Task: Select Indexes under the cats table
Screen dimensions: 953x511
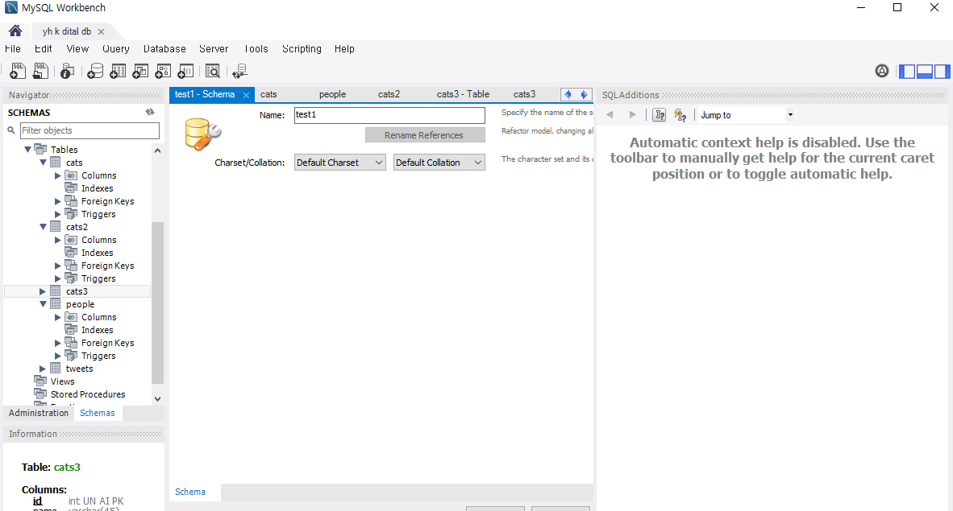Action: click(x=98, y=188)
